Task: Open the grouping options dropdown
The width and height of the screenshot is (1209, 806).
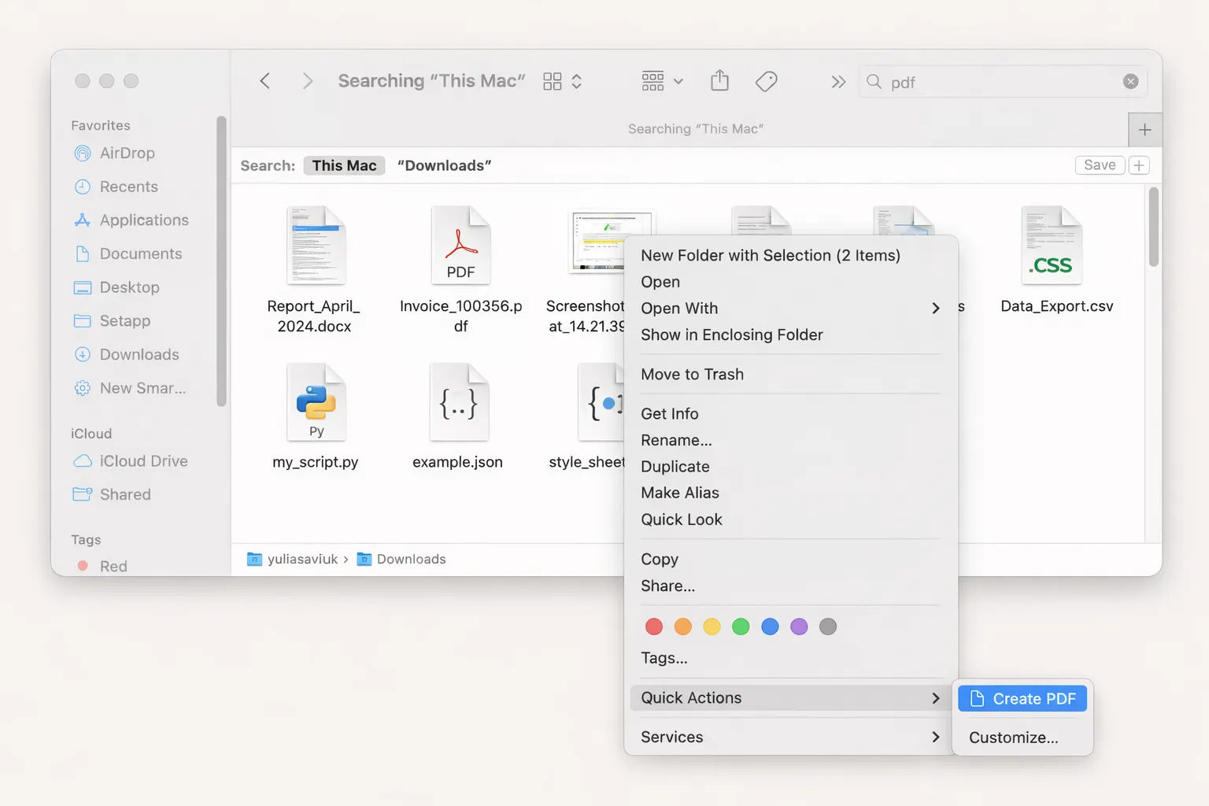Action: click(x=661, y=81)
